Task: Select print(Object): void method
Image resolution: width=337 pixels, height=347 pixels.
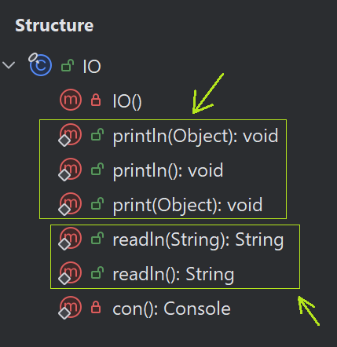Action: pos(188,206)
